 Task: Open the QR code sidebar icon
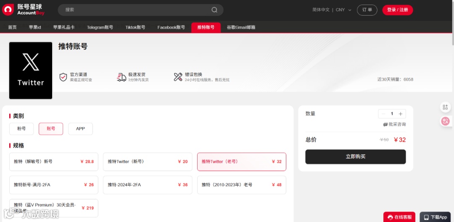click(445, 107)
